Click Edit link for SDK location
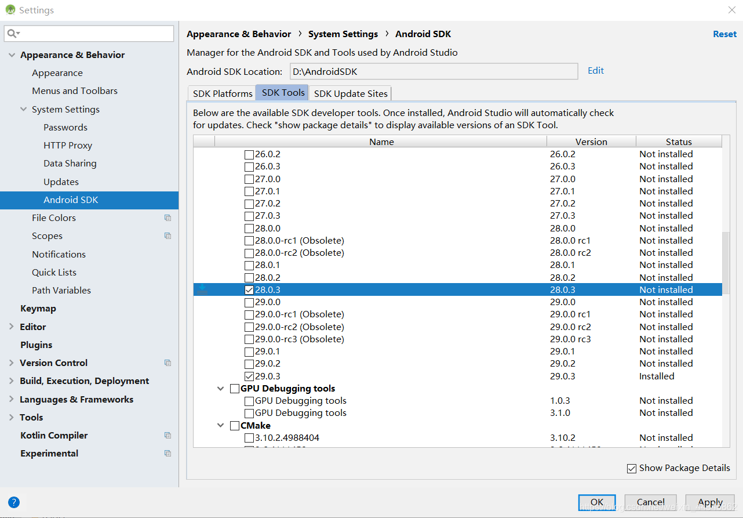Image resolution: width=743 pixels, height=518 pixels. point(596,71)
